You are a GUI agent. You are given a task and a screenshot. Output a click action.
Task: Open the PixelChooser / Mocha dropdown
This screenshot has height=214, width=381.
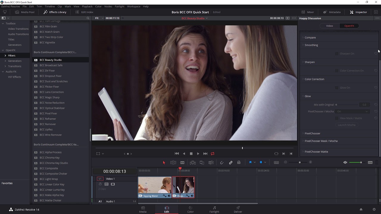click(352, 111)
